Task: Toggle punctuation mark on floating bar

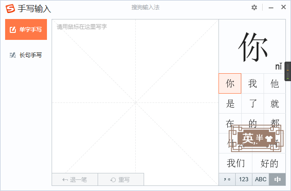Action: pos(255,143)
